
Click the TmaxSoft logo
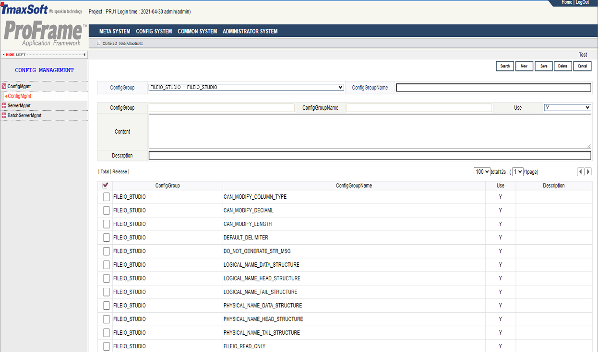click(x=24, y=9)
